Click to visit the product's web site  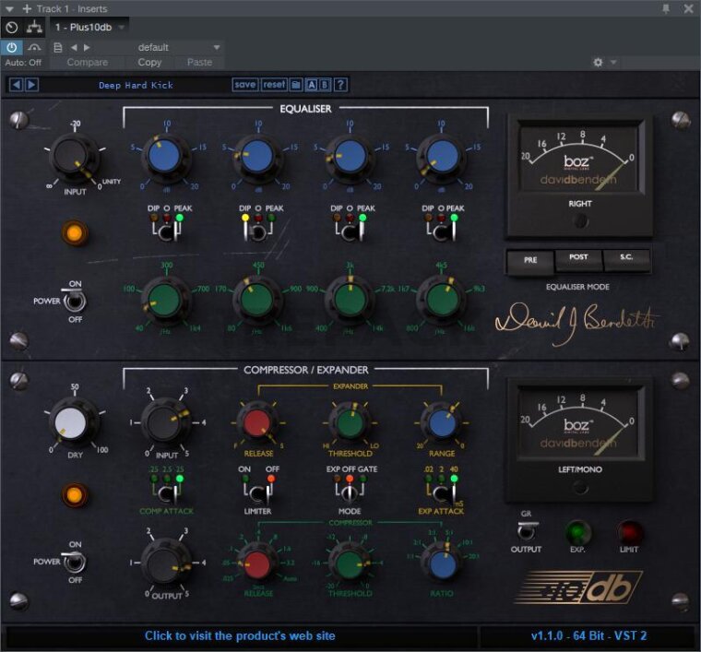click(x=240, y=636)
